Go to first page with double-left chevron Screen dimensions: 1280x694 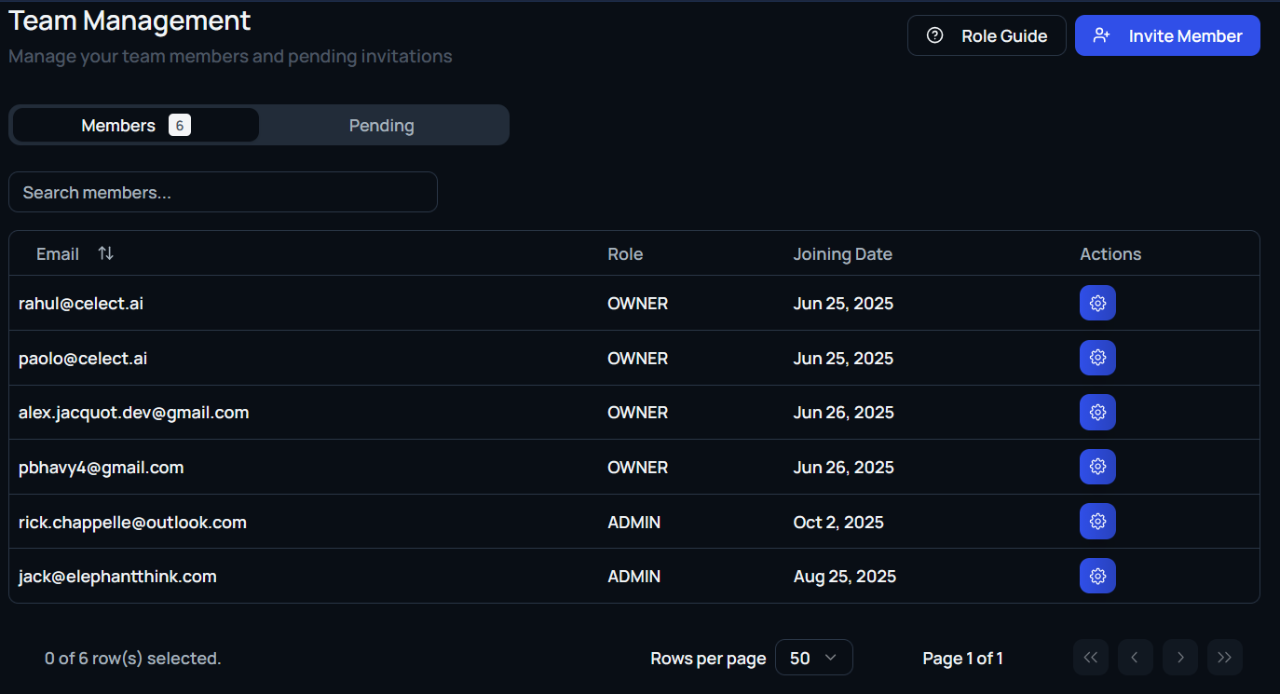1090,658
